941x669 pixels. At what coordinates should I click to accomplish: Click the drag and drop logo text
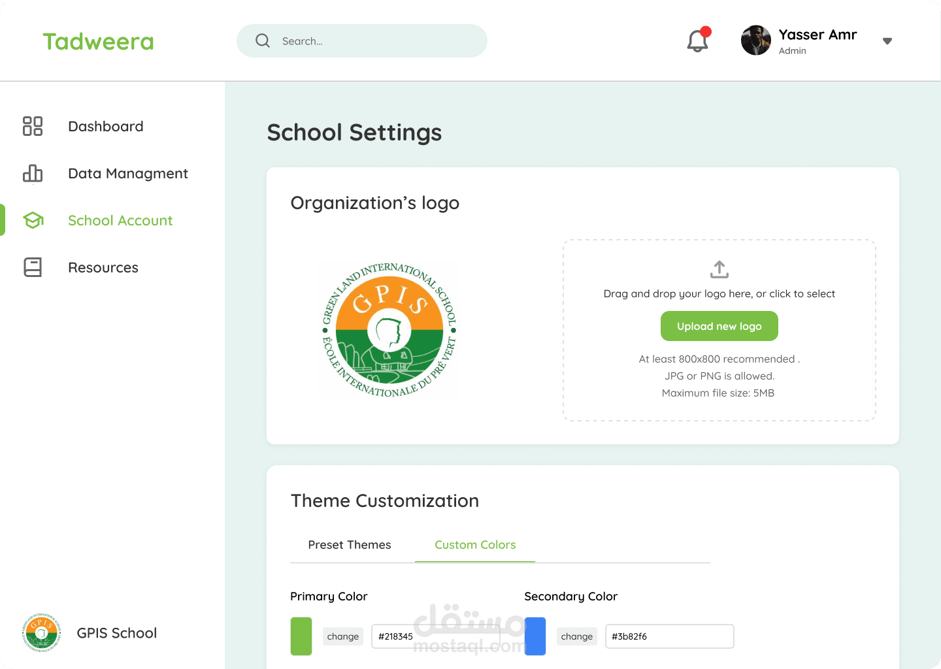coord(719,293)
